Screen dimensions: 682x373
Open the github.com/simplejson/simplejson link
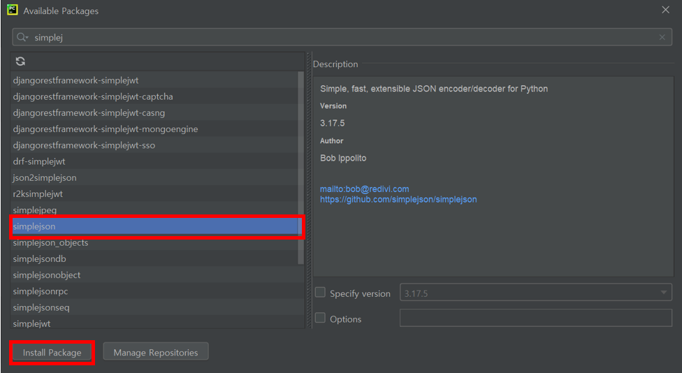click(x=398, y=200)
